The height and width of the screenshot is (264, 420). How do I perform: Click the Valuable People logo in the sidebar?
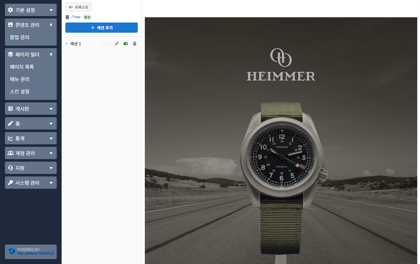pyautogui.click(x=31, y=252)
